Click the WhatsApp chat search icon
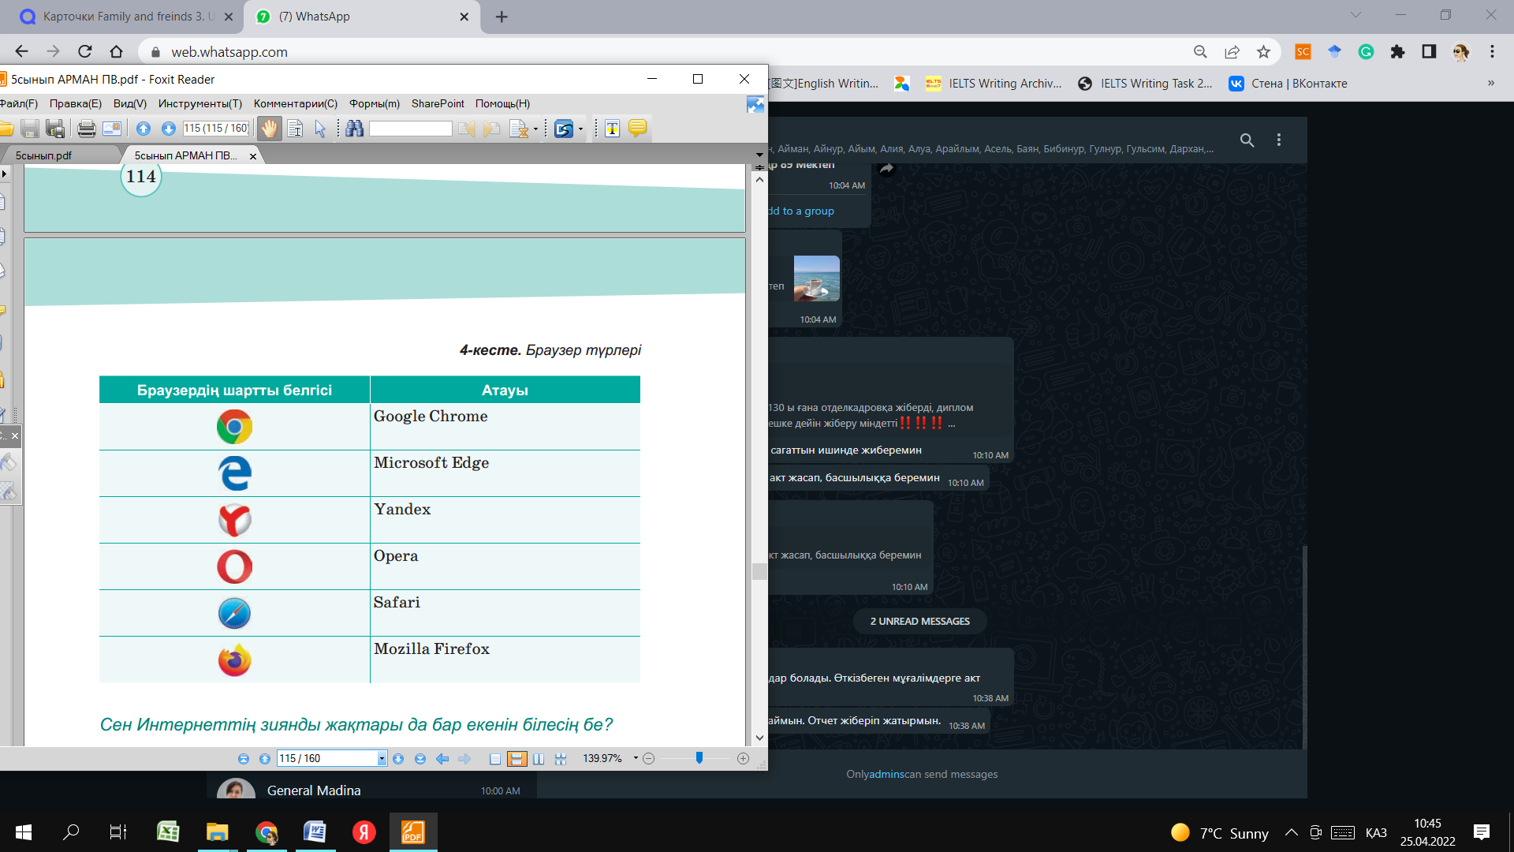1514x852 pixels. pyautogui.click(x=1247, y=140)
